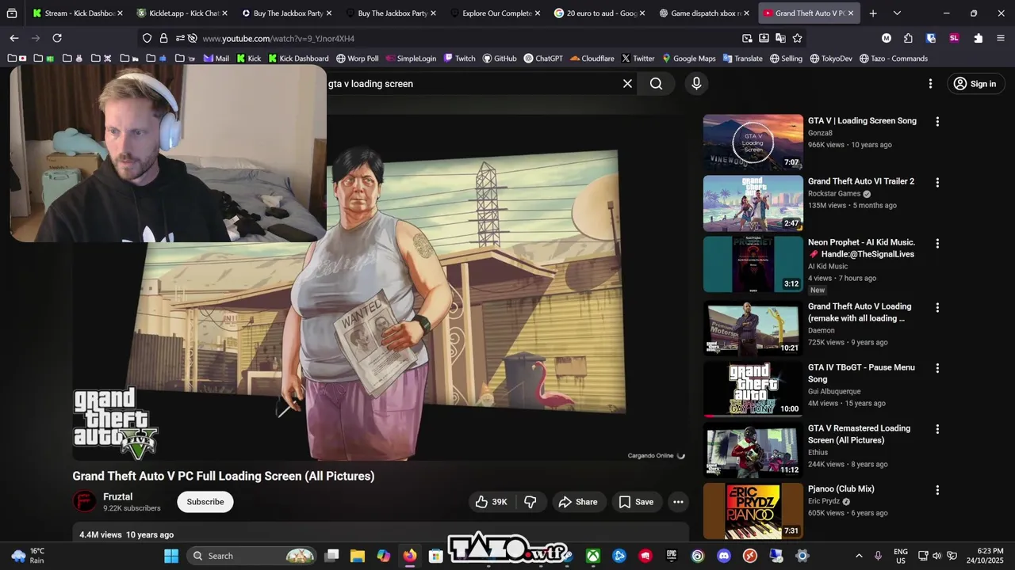This screenshot has width=1015, height=570.
Task: Open the Fruztal channel avatar
Action: 84,502
